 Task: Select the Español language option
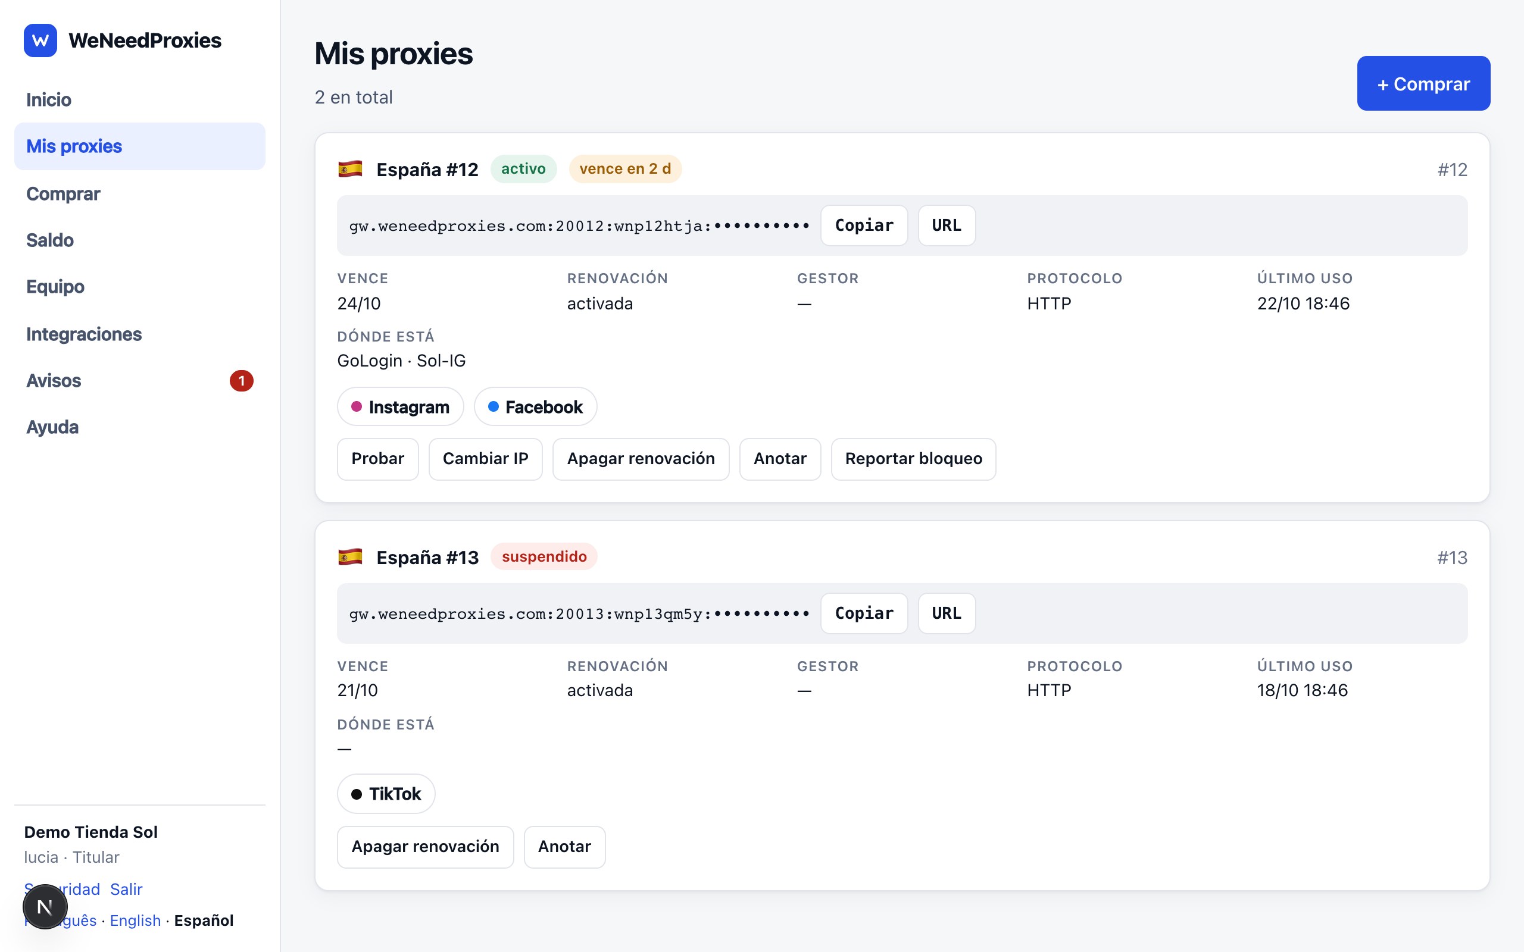point(204,920)
